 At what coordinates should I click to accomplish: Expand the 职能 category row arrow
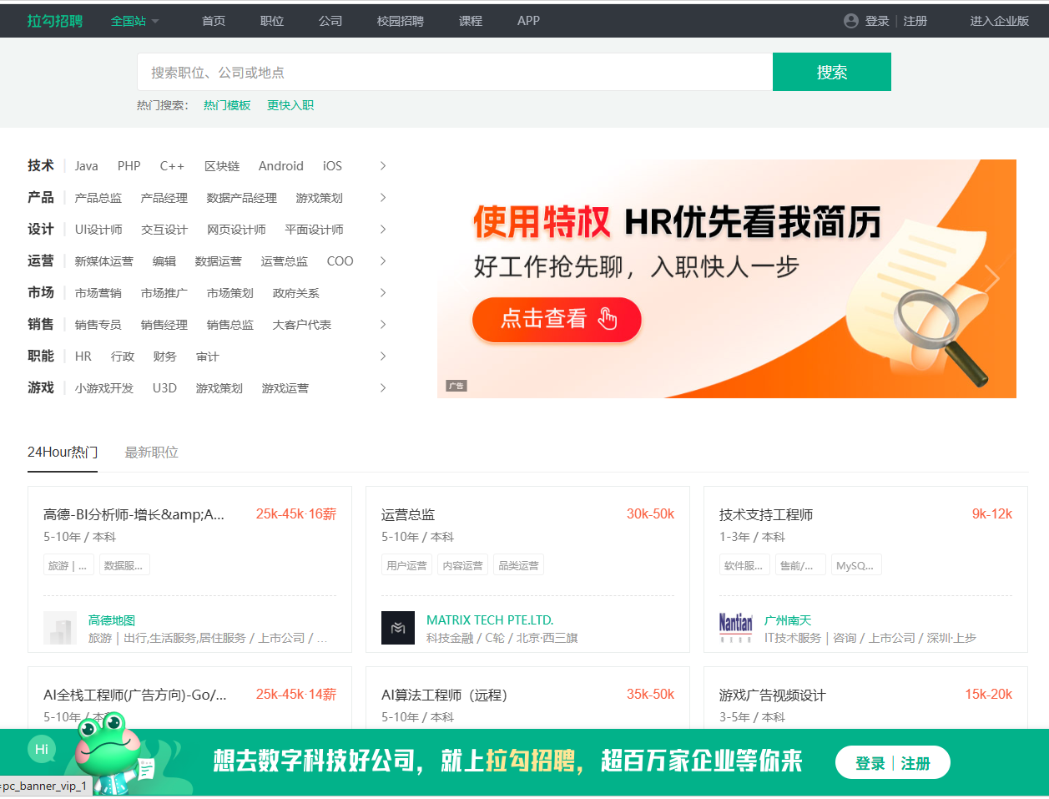coord(383,357)
